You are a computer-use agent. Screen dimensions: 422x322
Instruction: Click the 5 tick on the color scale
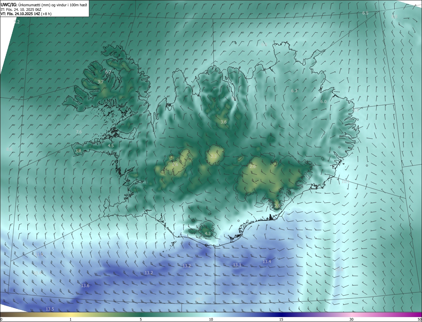[141, 319]
